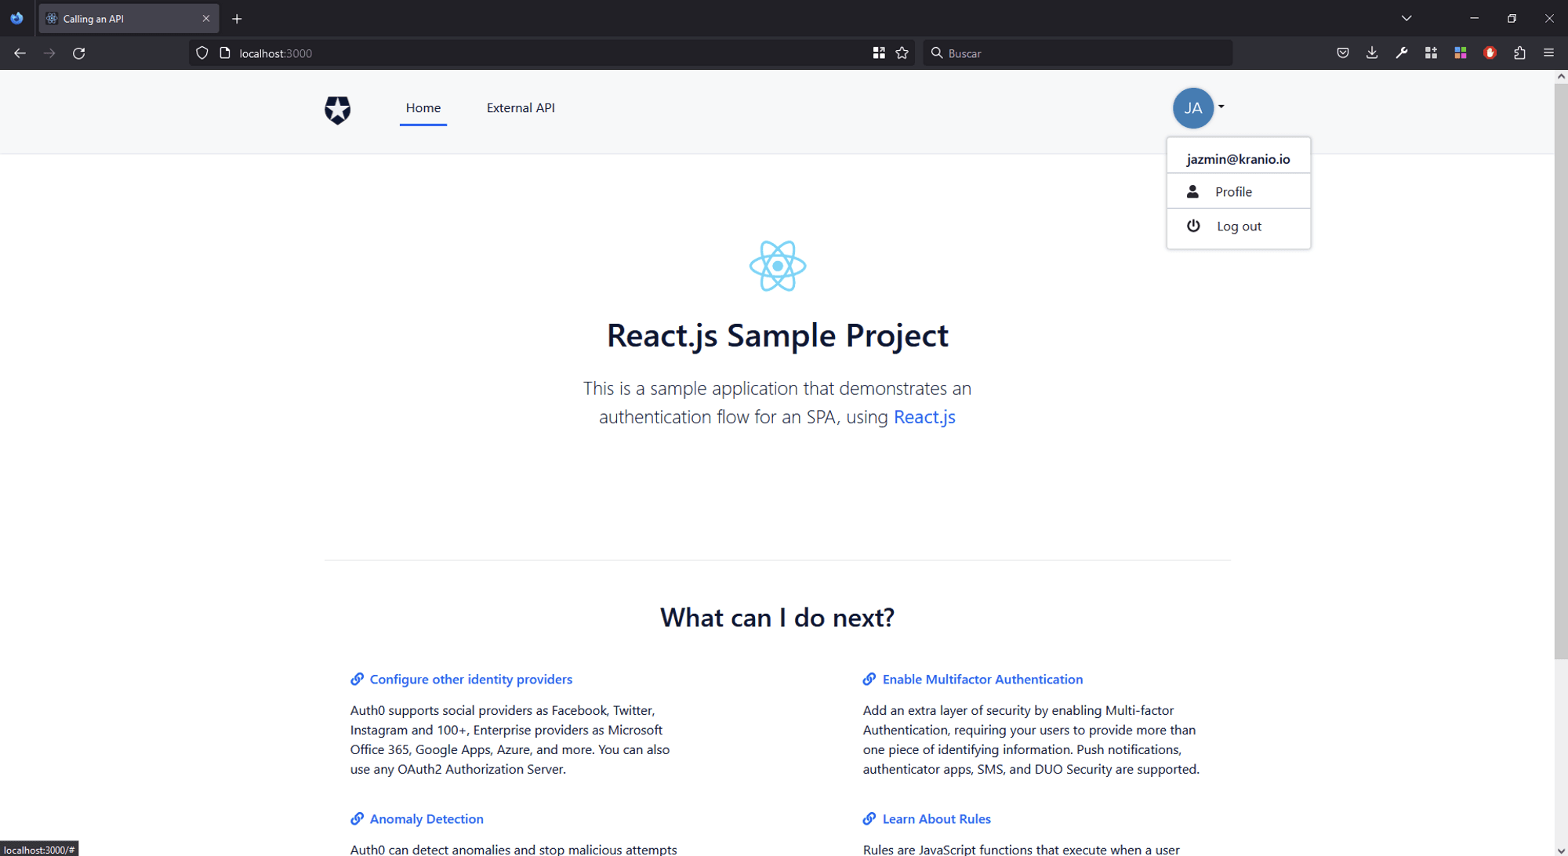Click the Buscar search field
The height and width of the screenshot is (856, 1568).
click(1082, 53)
